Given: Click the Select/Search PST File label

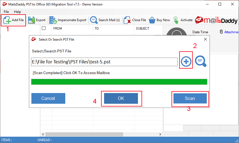Looking at the screenshot, I should [x=51, y=51].
